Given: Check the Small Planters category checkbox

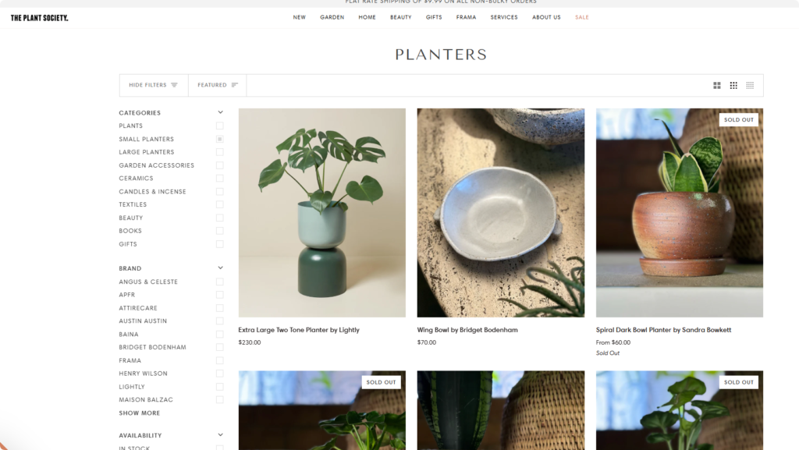Looking at the screenshot, I should (219, 139).
